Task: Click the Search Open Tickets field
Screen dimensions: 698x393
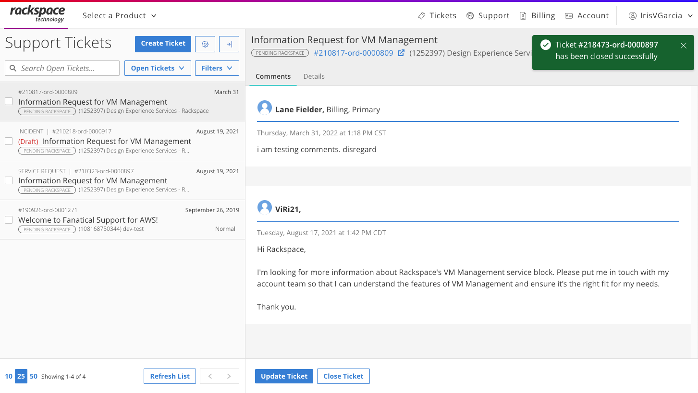Action: pos(62,68)
